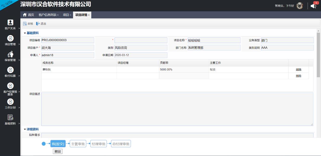
Task: Click the 项目经理 column header
Action: coord(138,63)
